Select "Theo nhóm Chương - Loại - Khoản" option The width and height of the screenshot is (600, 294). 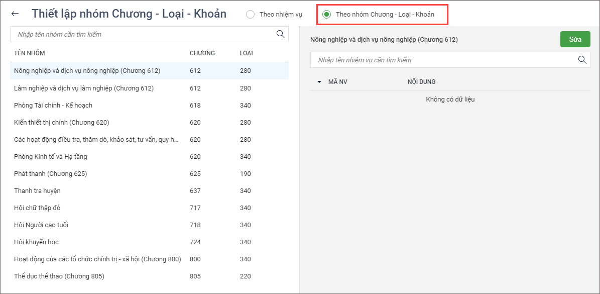pos(327,15)
